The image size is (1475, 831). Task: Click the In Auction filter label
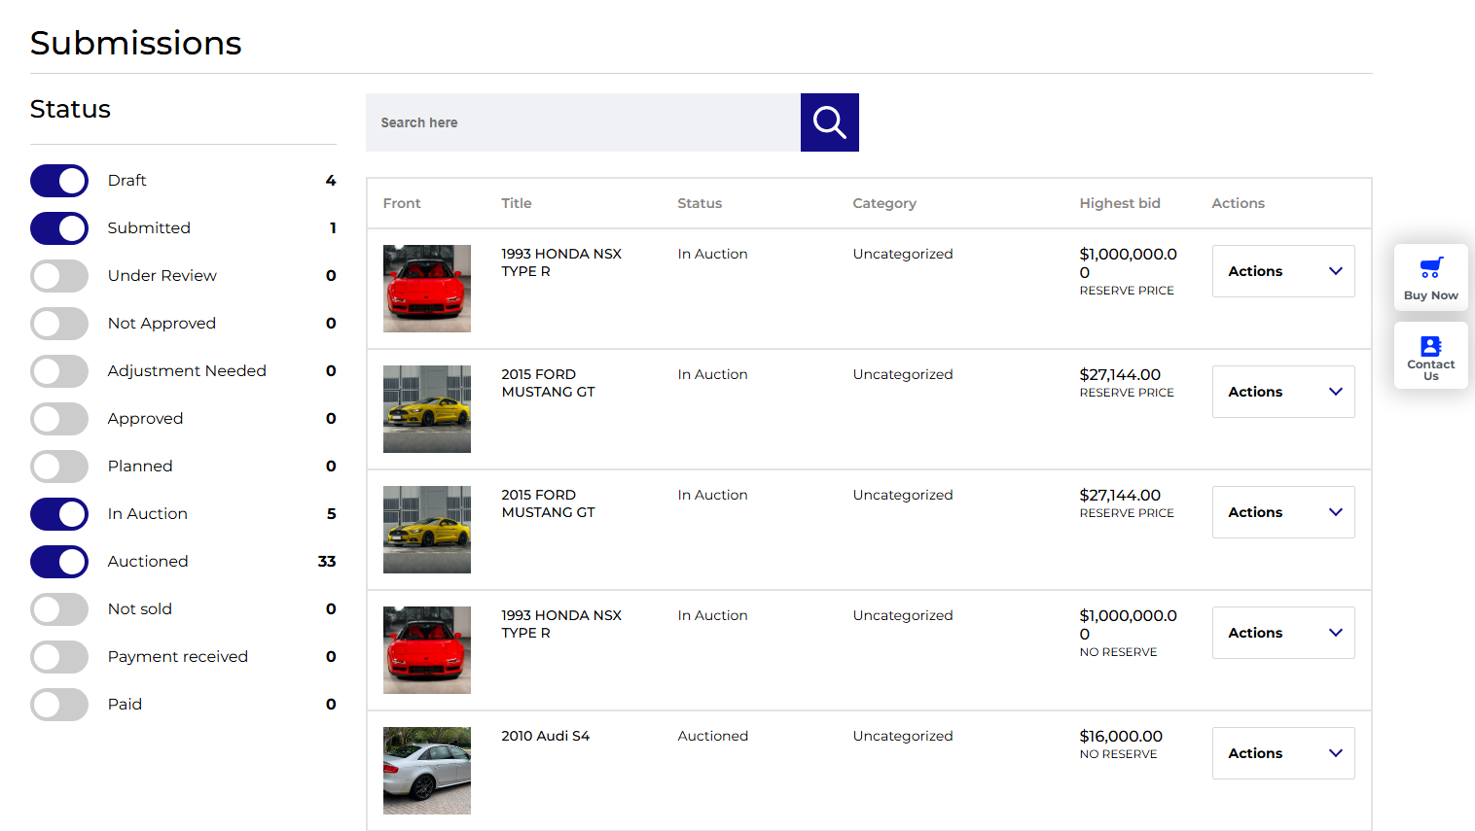point(147,514)
